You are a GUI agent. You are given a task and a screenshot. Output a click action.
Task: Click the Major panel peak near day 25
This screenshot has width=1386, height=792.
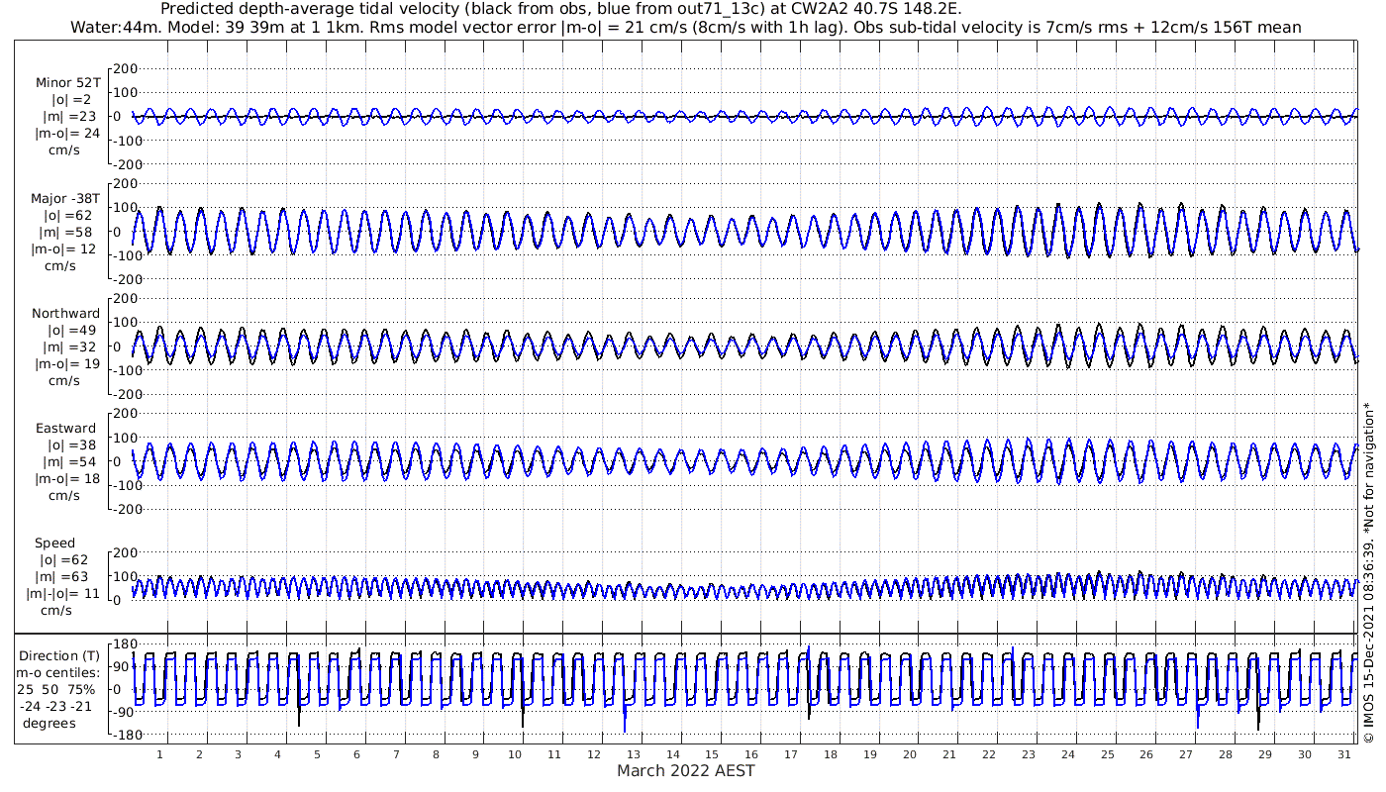point(1099,205)
